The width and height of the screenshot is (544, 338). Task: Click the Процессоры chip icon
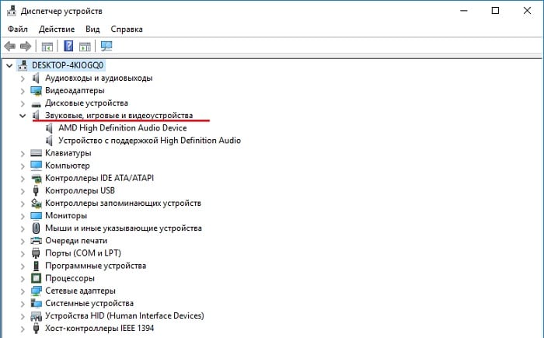[x=37, y=277]
